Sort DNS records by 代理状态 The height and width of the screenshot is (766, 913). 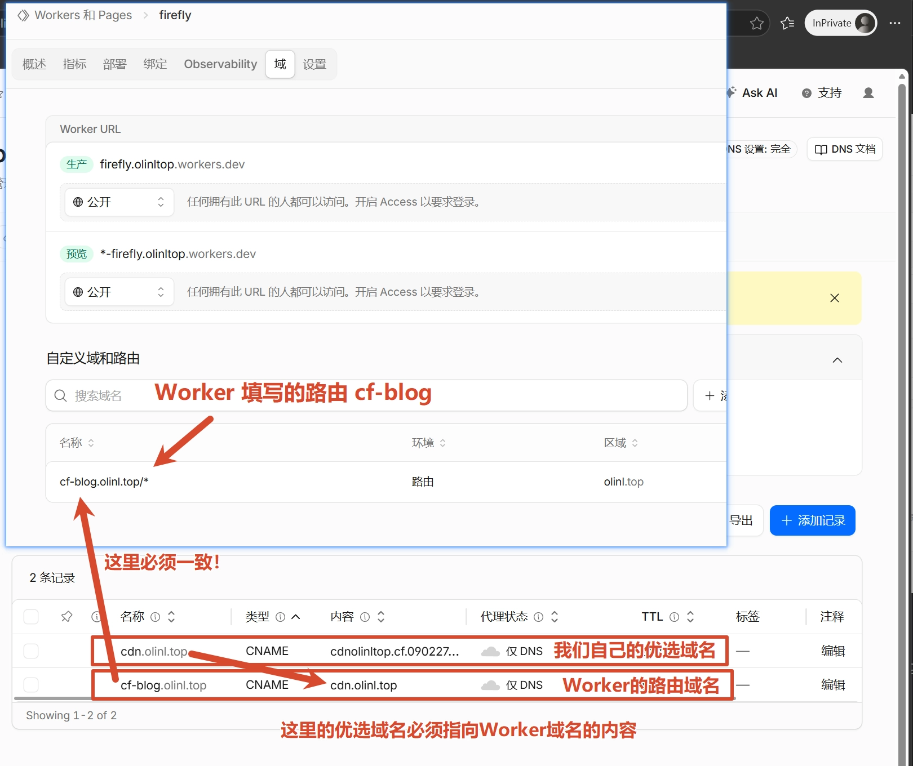pos(555,617)
